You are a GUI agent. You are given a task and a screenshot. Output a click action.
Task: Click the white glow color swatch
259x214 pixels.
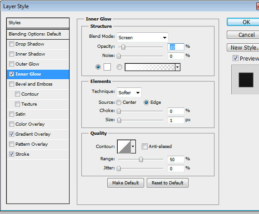pos(107,67)
